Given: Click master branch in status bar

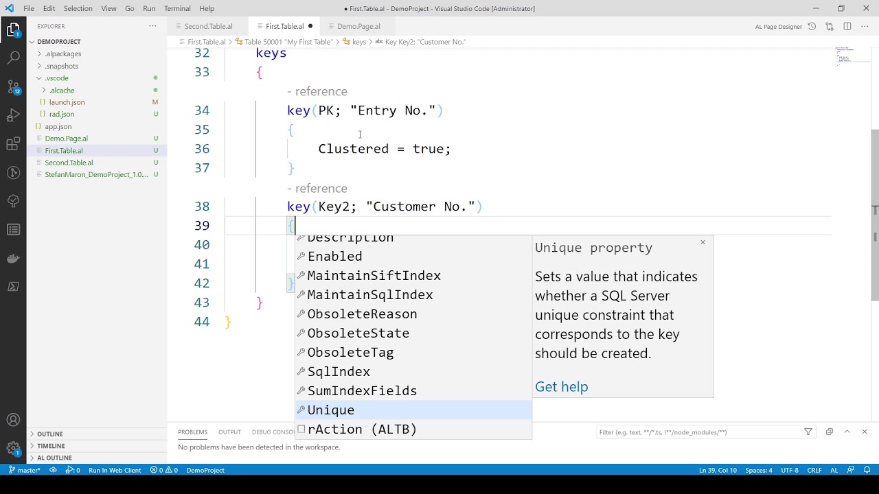Looking at the screenshot, I should point(24,470).
